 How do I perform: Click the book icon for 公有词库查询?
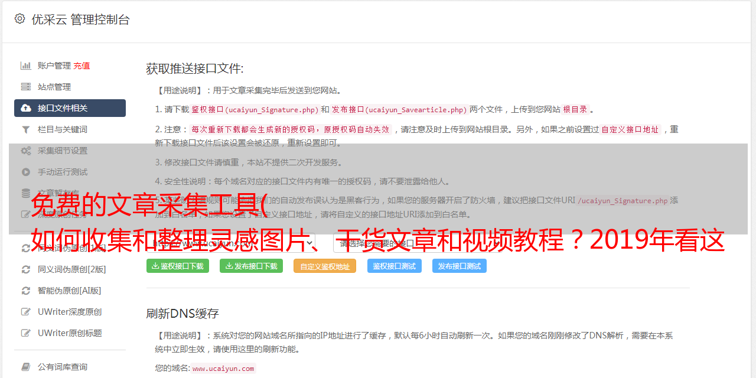[26, 367]
